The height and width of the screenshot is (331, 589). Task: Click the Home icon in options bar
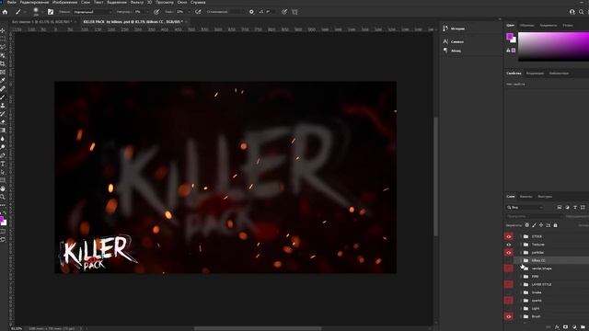point(5,12)
